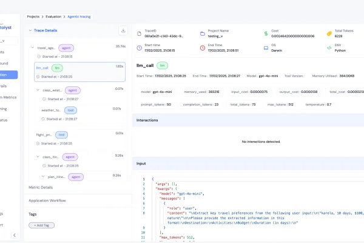Click the Tags heading

(33, 214)
